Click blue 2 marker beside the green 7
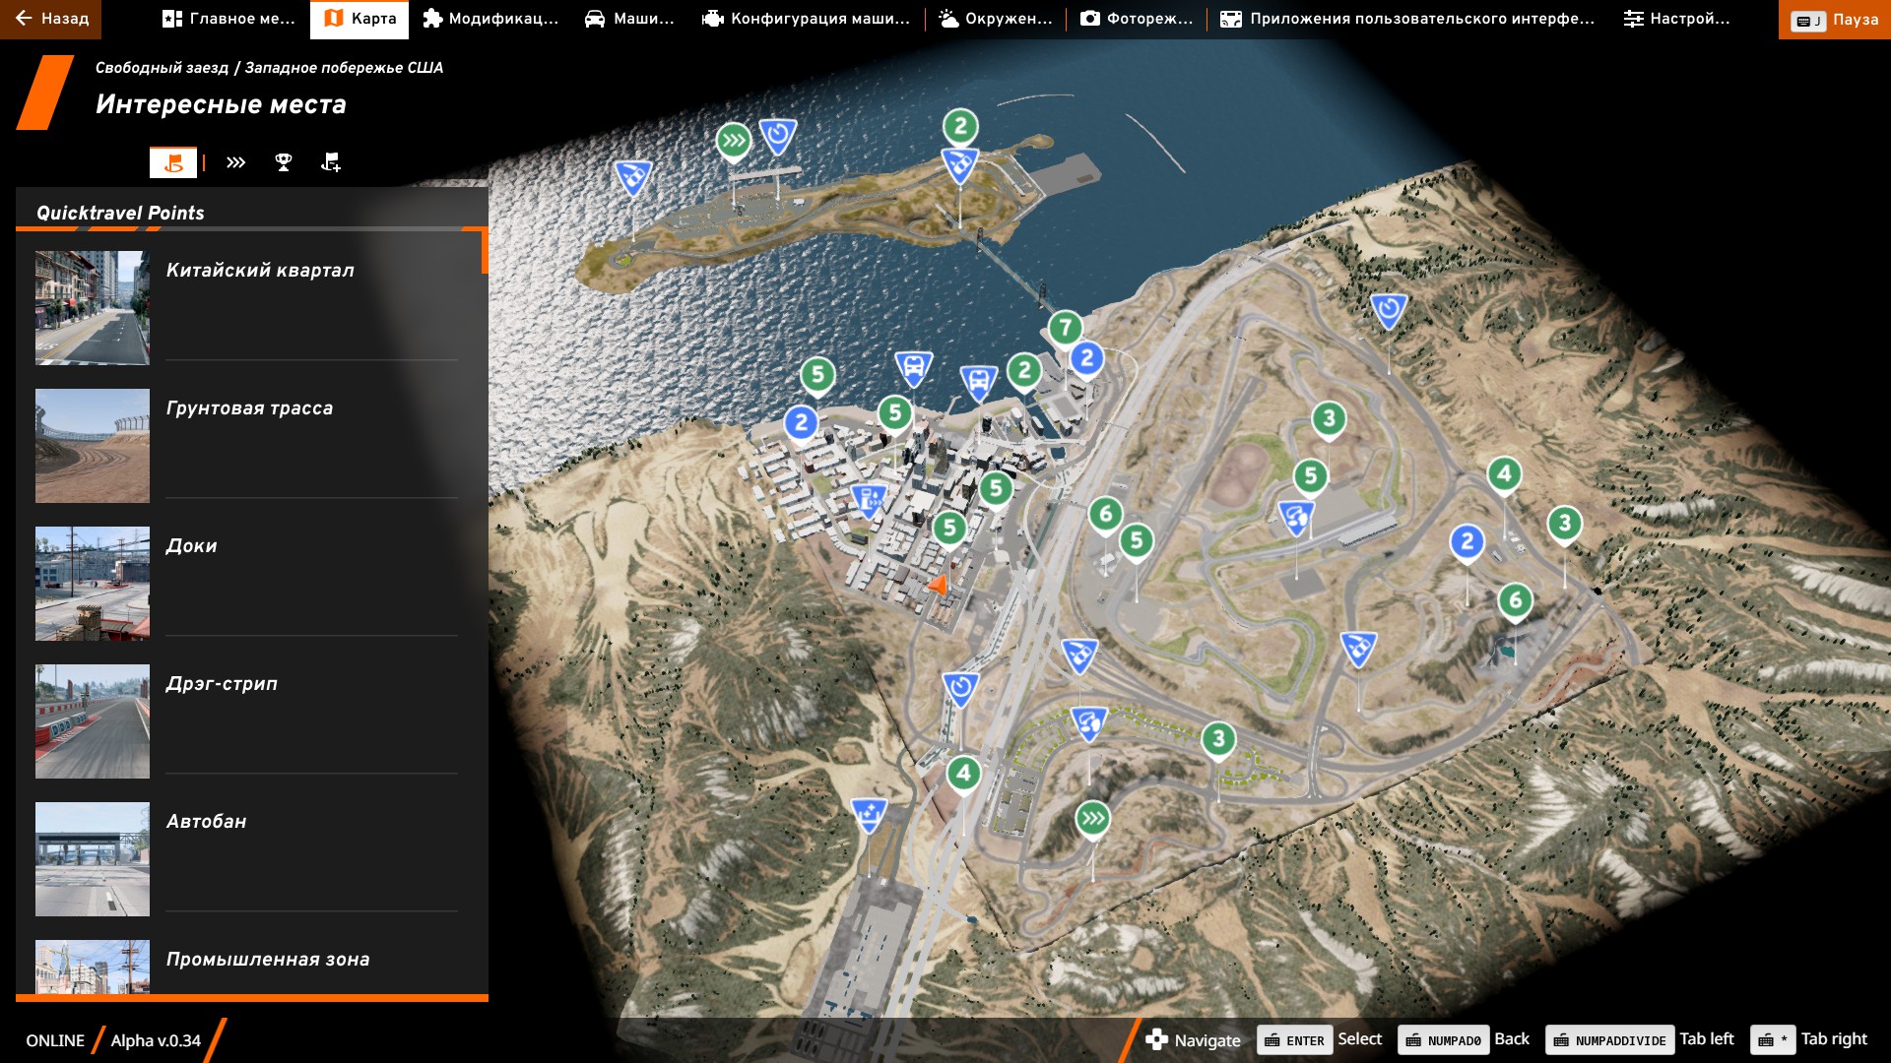This screenshot has height=1063, width=1891. [1086, 358]
